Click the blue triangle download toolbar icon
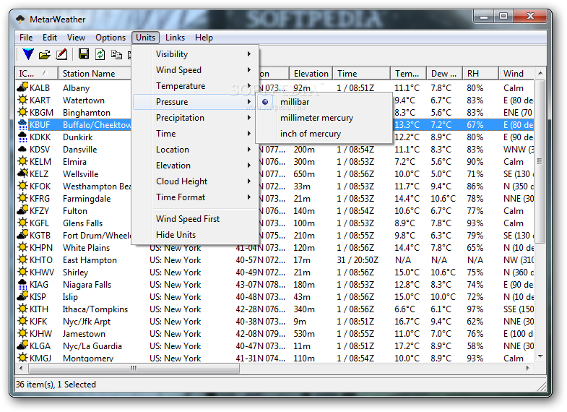The image size is (567, 412). [28, 54]
